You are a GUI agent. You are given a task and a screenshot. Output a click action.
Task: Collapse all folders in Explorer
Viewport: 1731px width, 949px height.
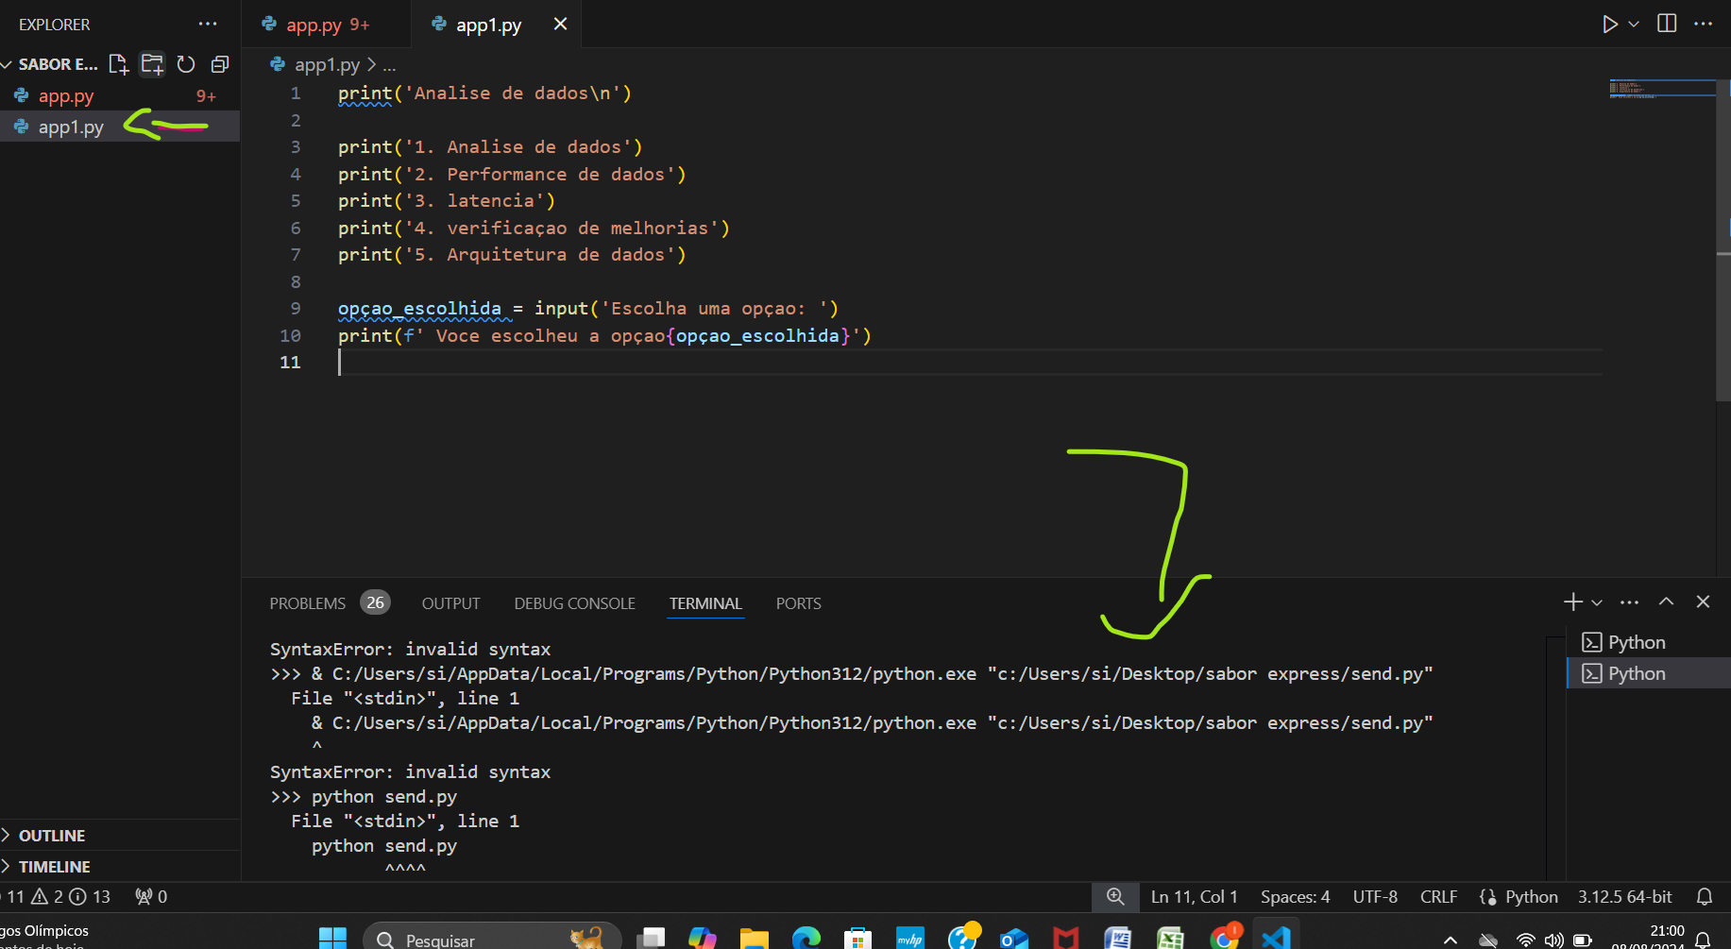pos(220,64)
